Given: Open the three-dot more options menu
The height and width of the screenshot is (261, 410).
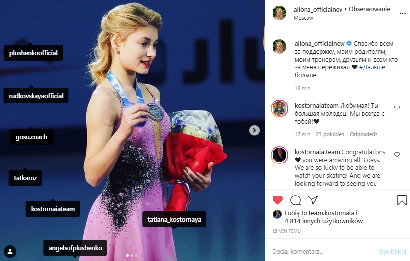Looking at the screenshot, I should pyautogui.click(x=403, y=13).
